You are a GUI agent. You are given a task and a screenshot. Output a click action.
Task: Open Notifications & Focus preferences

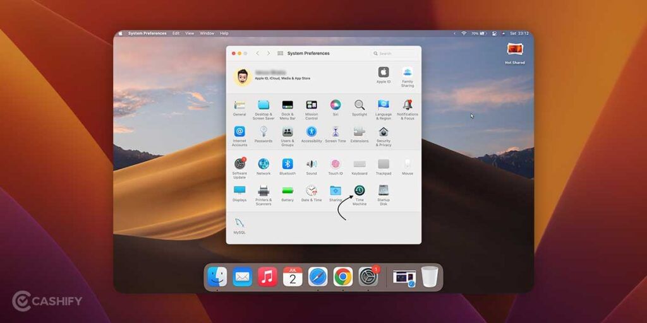click(x=408, y=110)
